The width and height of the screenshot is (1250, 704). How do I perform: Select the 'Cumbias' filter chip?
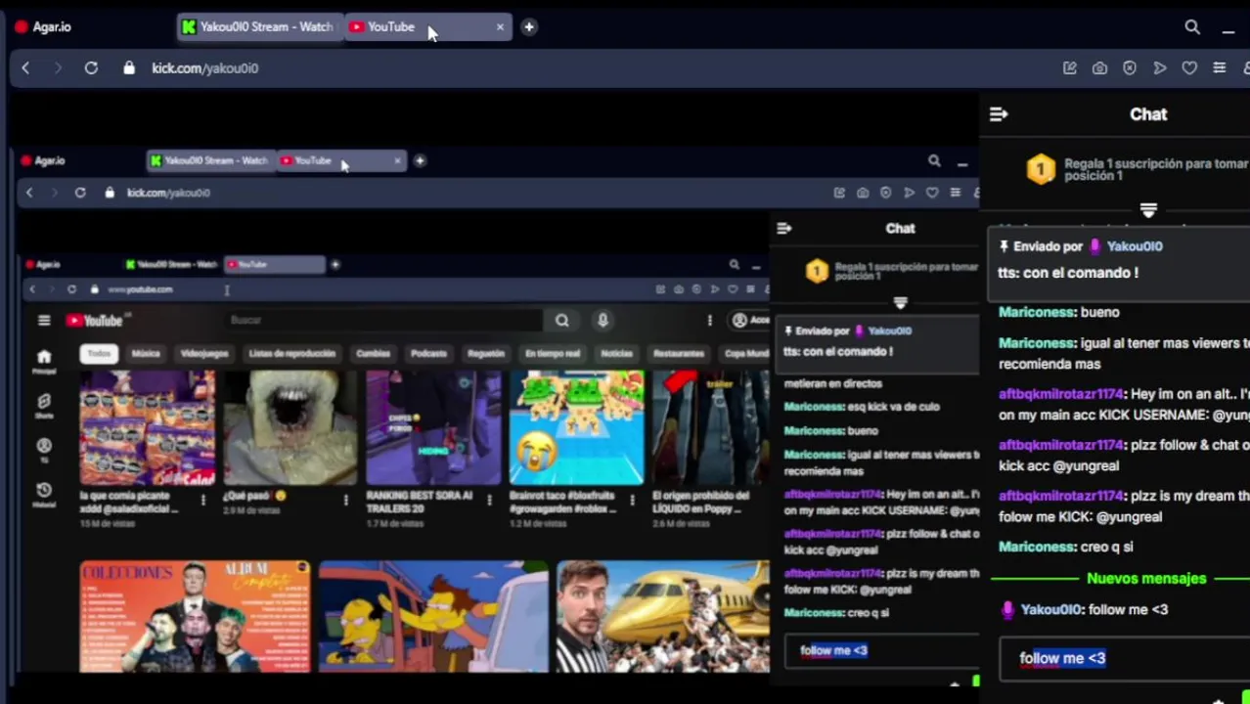373,353
